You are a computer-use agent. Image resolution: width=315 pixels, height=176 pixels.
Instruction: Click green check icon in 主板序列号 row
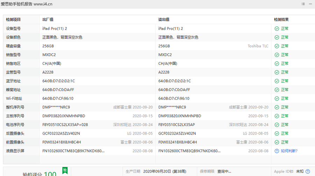277,116
